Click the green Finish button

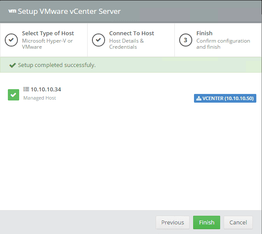click(207, 222)
